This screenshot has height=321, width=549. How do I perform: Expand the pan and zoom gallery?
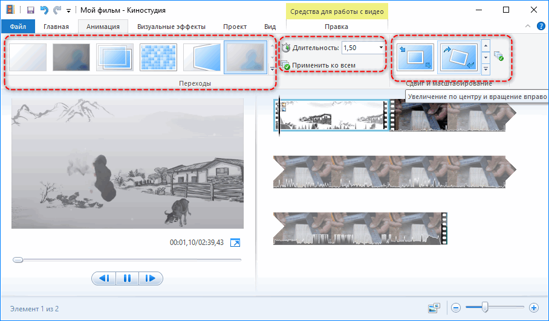pos(486,69)
